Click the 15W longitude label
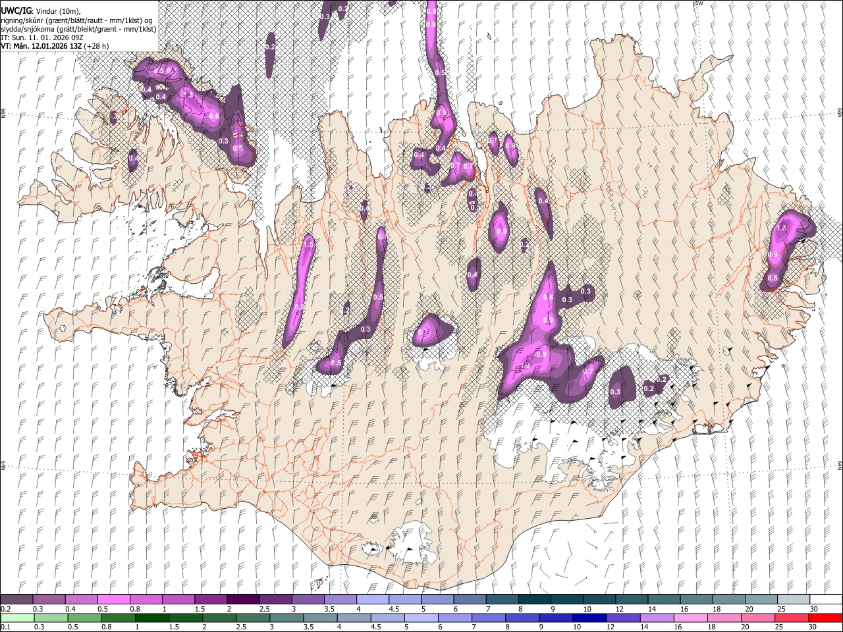This screenshot has height=632, width=843. click(x=697, y=4)
